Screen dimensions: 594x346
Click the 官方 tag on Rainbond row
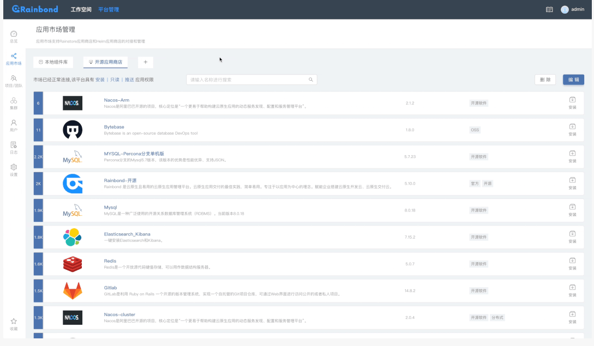coord(475,184)
